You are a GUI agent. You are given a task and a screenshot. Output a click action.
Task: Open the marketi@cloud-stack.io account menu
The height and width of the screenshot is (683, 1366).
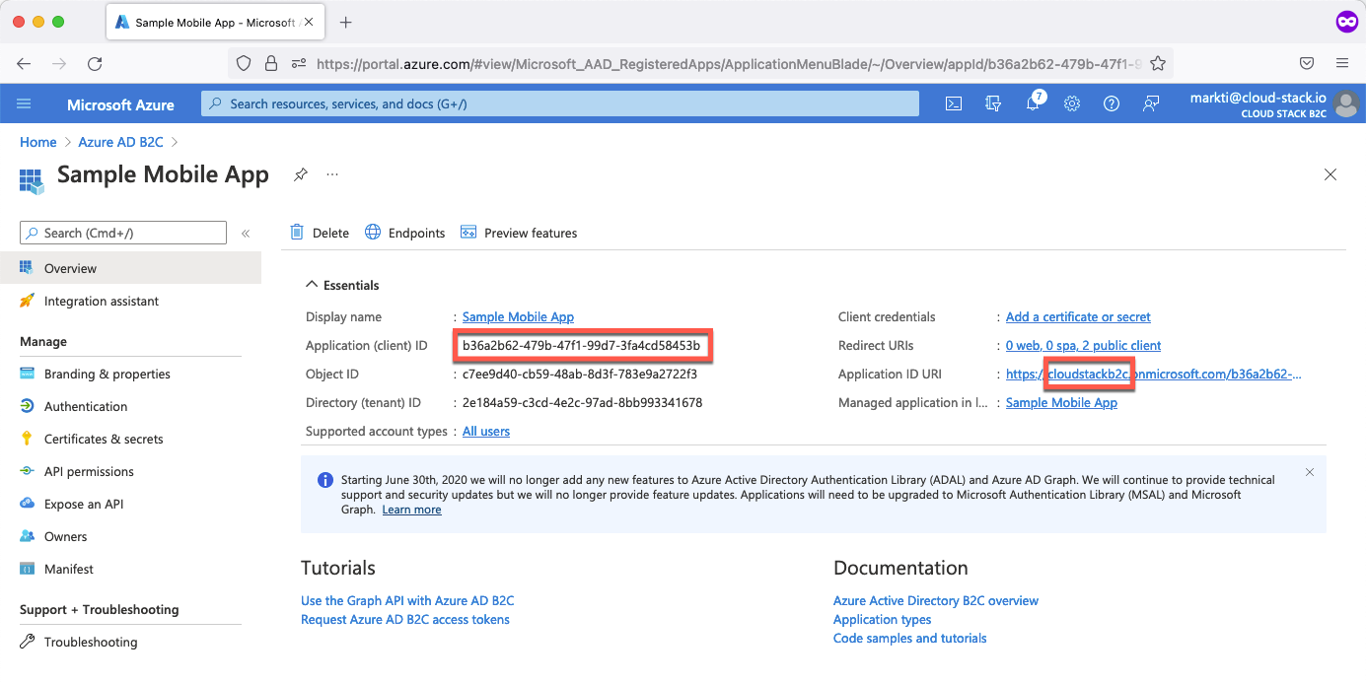(1274, 103)
